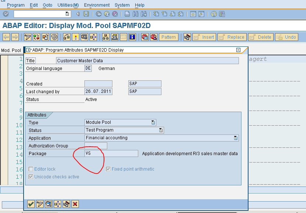
Task: Click the Help question mark icon
Action: coord(213,14)
